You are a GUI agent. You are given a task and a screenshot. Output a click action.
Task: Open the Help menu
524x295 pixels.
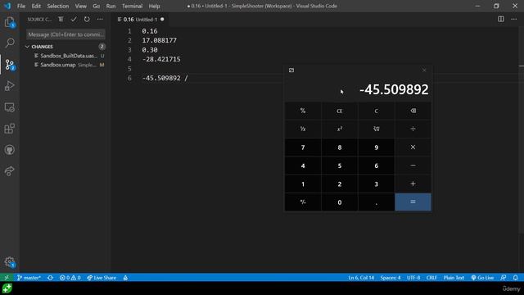click(155, 6)
